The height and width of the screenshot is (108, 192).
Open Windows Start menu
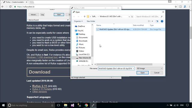pyautogui.click(x=3, y=105)
